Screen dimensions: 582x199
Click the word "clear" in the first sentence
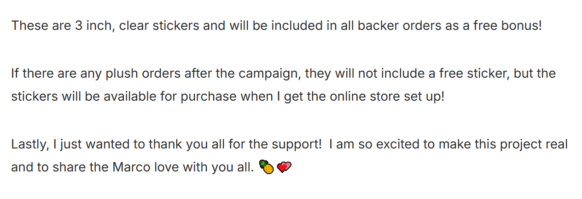(134, 25)
